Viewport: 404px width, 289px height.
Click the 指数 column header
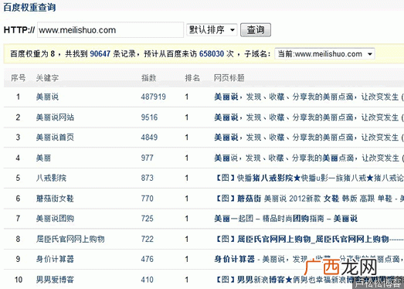pyautogui.click(x=148, y=78)
